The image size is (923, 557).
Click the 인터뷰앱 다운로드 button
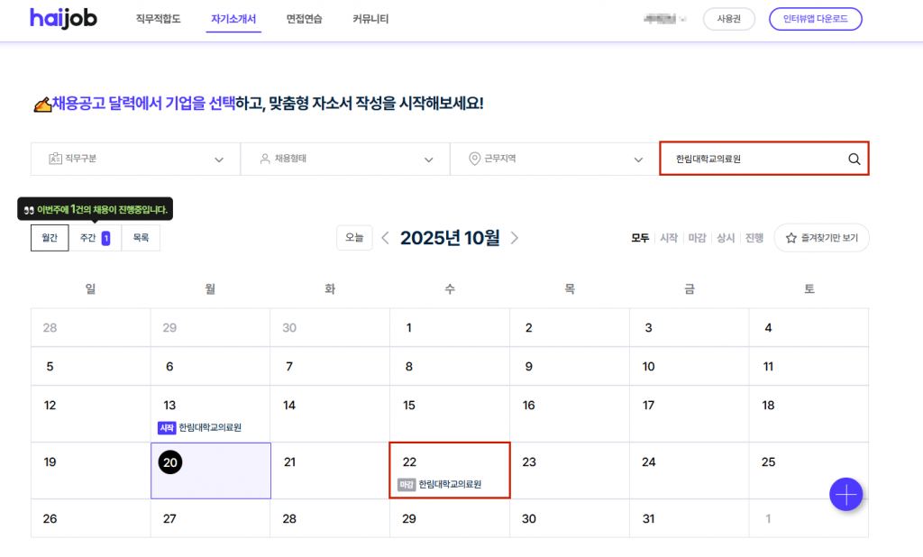[x=815, y=19]
